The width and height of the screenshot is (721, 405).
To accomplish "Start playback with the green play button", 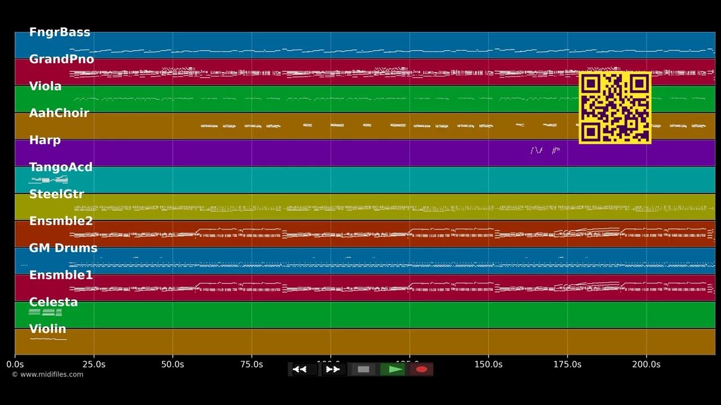I will pos(393,370).
